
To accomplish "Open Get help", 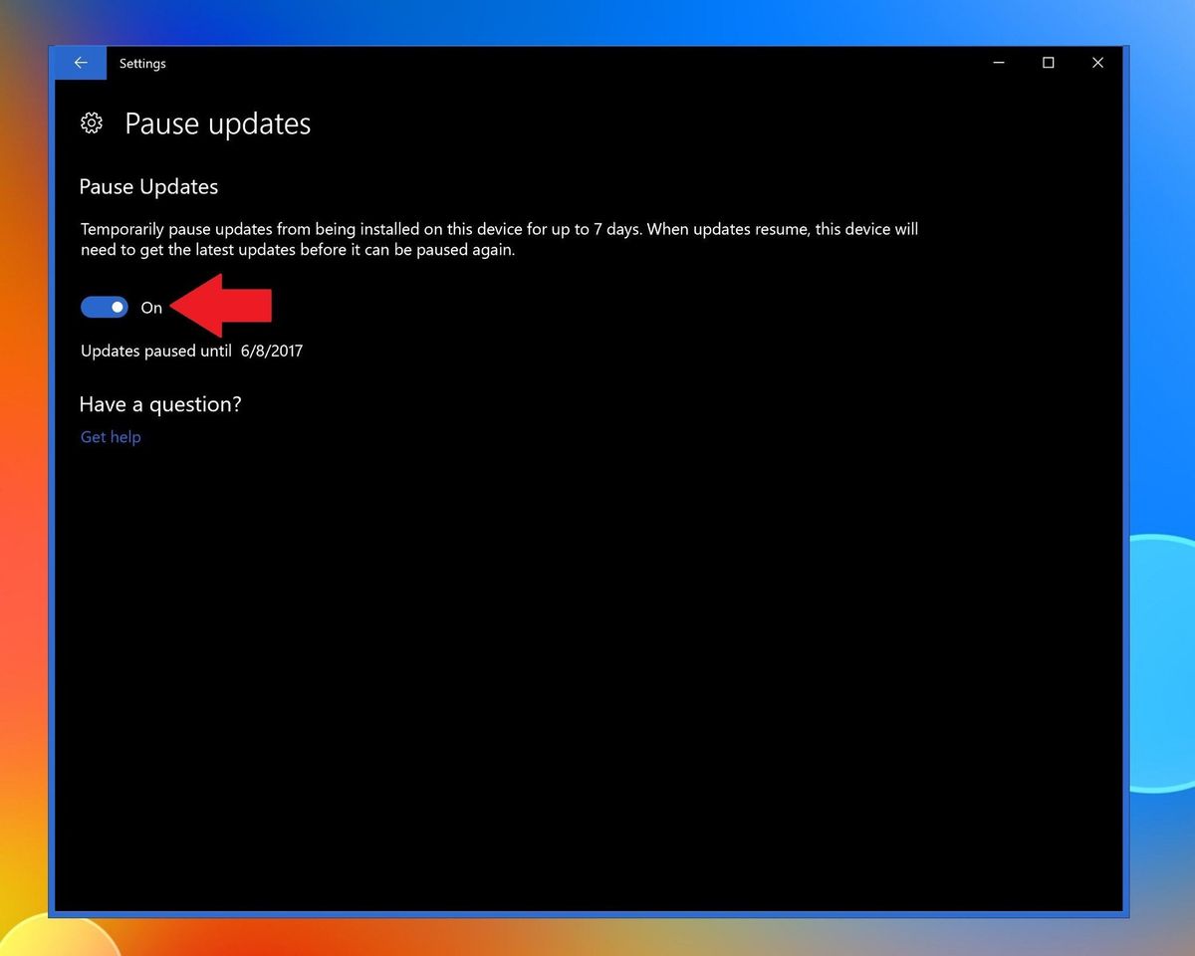I will click(x=110, y=436).
